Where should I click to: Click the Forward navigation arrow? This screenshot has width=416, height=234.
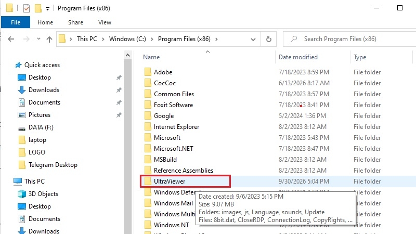(x=27, y=40)
